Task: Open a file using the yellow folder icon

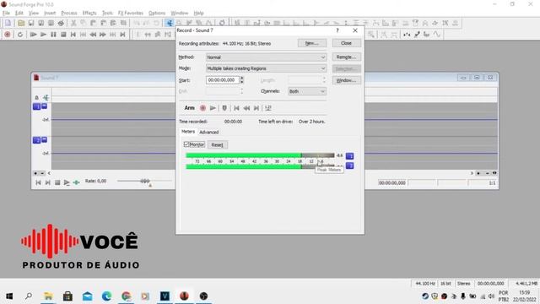Action: (21, 23)
